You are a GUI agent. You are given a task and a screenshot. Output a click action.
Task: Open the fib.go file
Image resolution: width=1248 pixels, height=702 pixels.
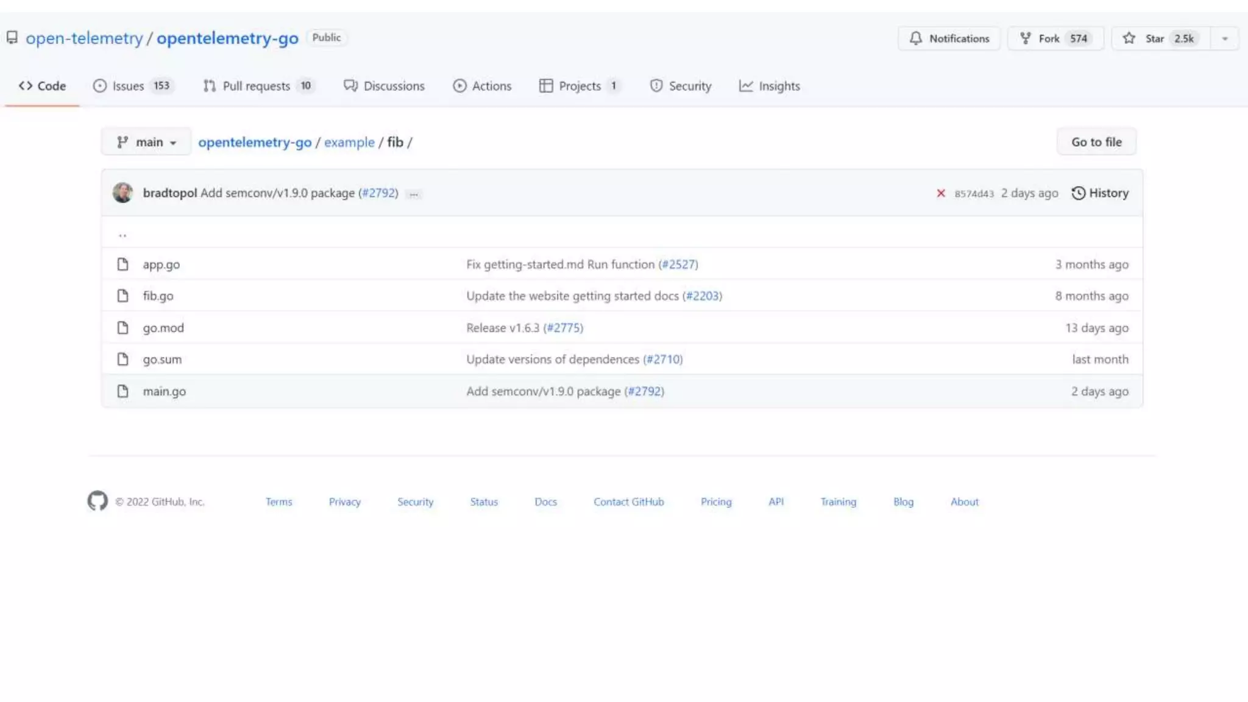click(x=158, y=296)
